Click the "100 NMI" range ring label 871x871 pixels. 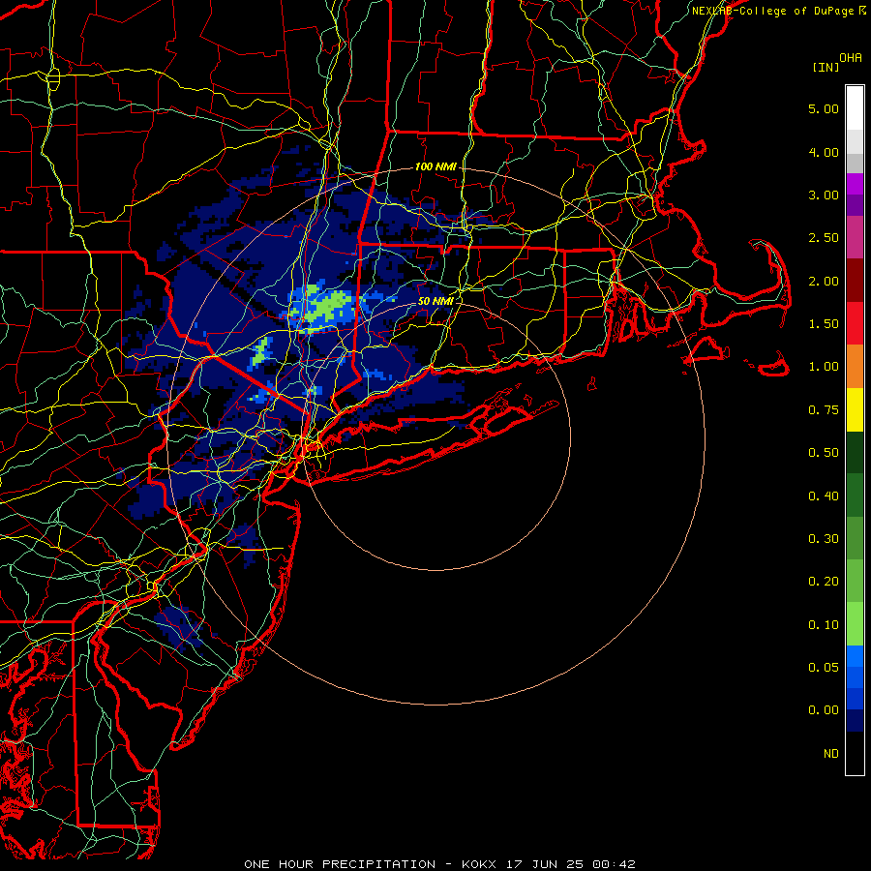tap(435, 166)
